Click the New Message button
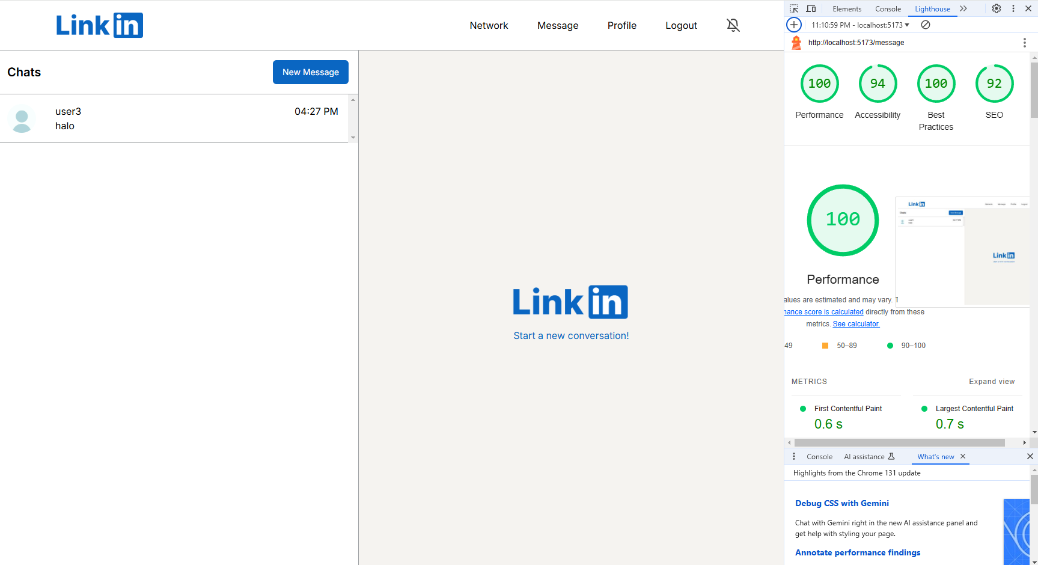The image size is (1038, 565). click(311, 72)
